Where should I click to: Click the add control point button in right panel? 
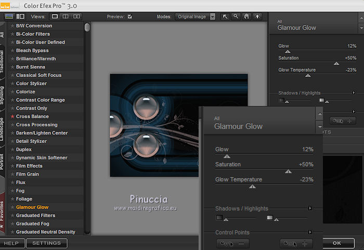coord(343,121)
